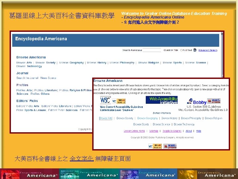This screenshot has height=179, width=238.
Task: Click Browse:Sports in overlay panel
Action: 141,124
